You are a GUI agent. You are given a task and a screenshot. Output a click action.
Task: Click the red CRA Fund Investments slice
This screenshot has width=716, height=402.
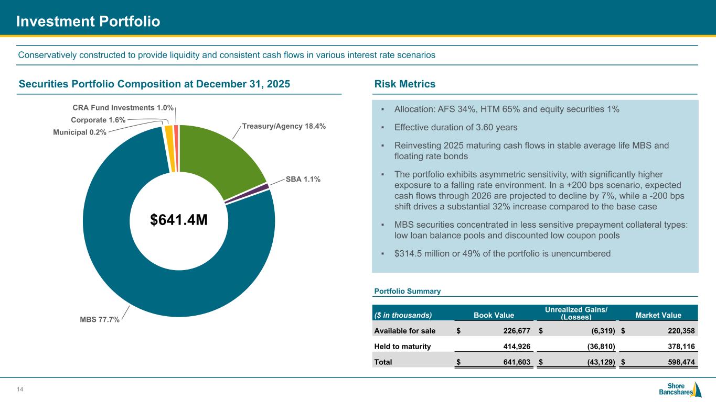[176, 148]
